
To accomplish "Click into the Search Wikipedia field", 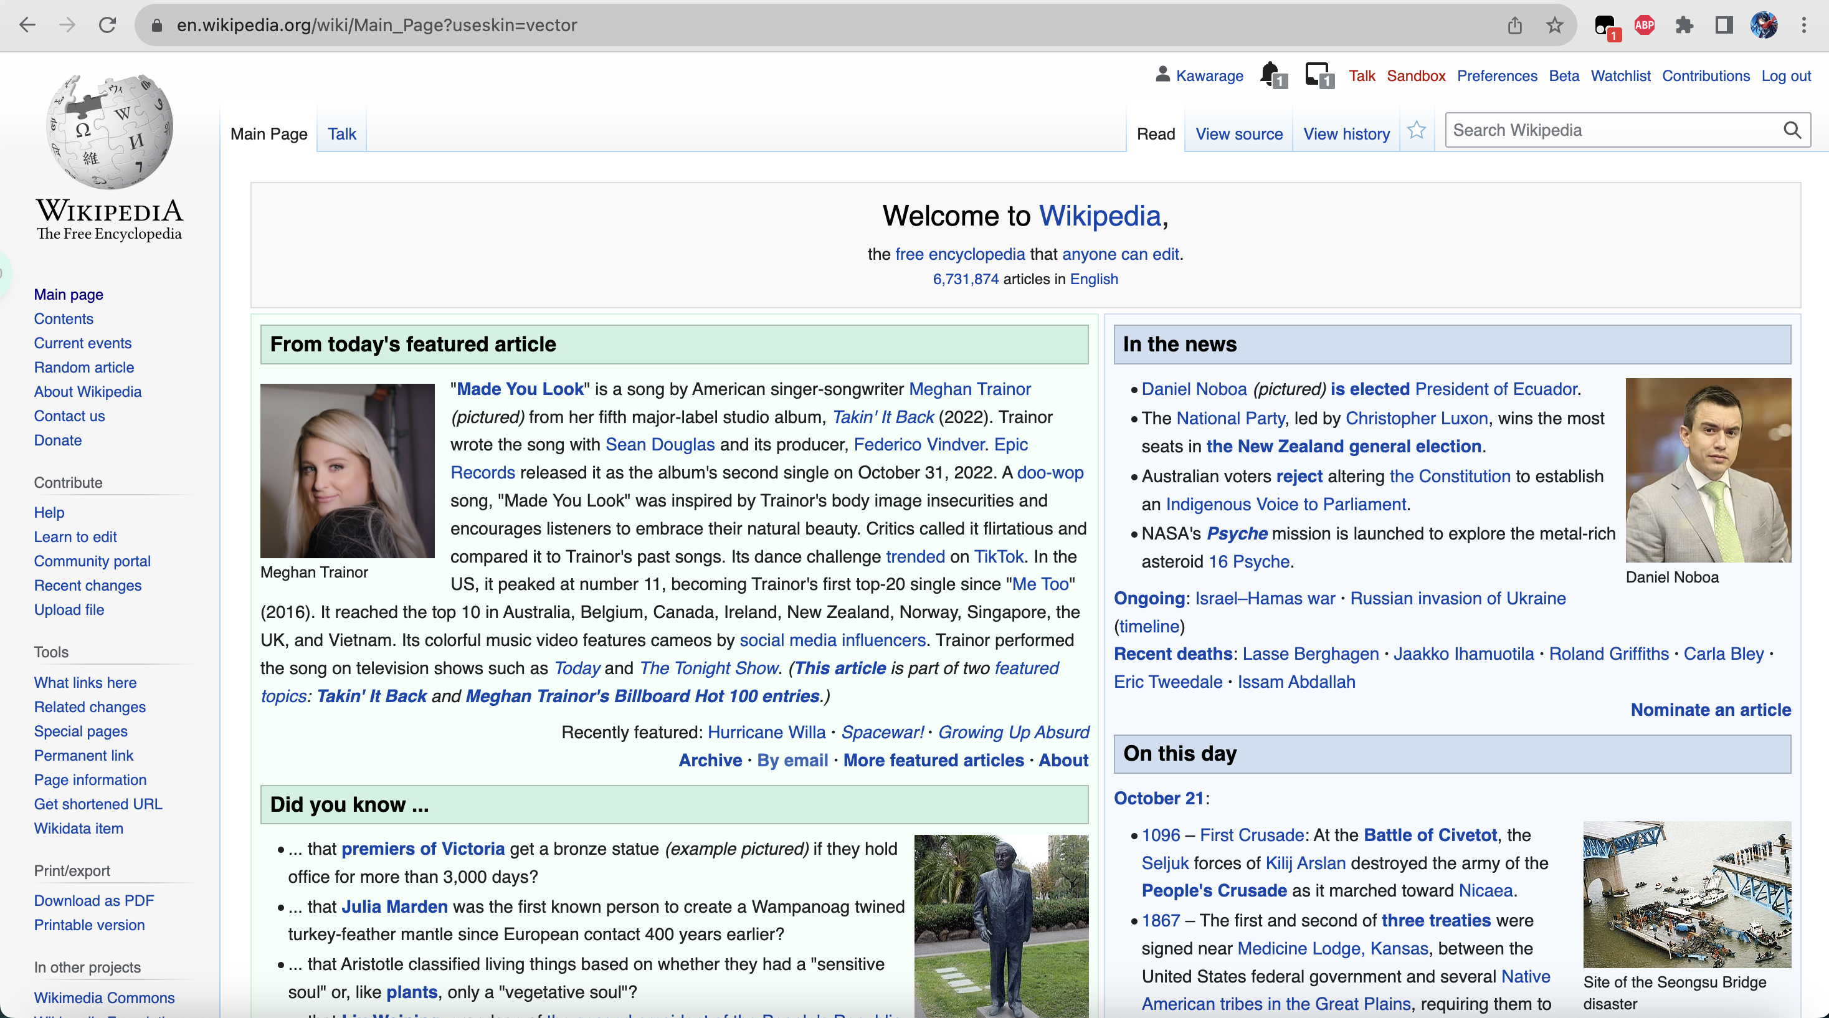I will click(x=1610, y=131).
